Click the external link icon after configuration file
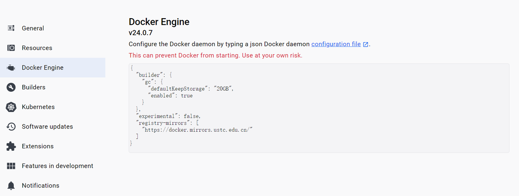The image size is (519, 196). pos(365,44)
